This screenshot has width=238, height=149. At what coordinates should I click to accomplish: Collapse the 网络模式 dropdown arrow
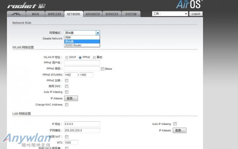tap(98, 33)
